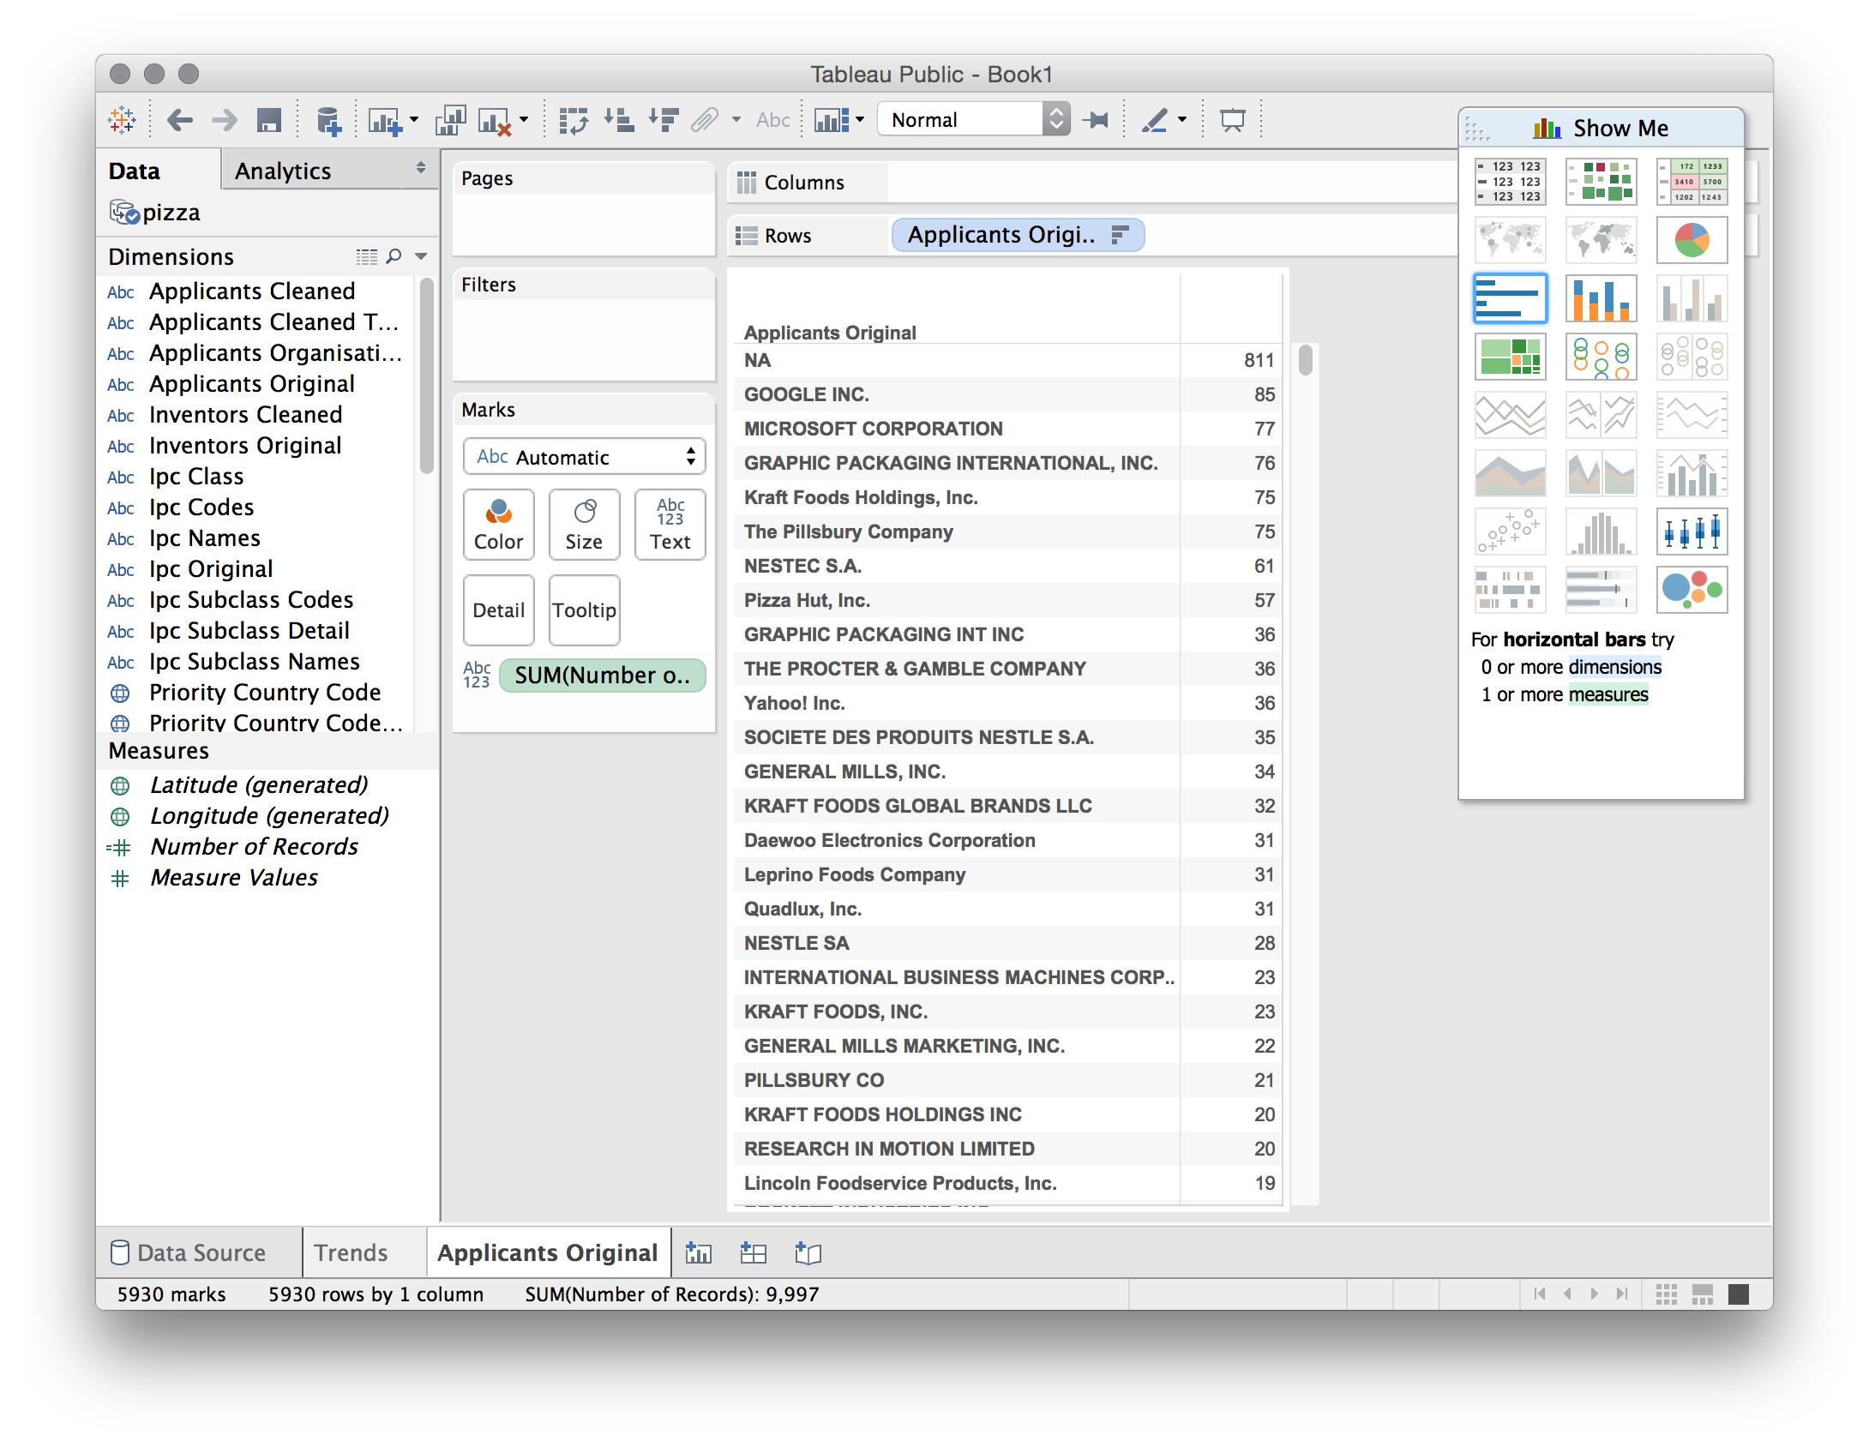Image resolution: width=1869 pixels, height=1447 pixels.
Task: Open presentation mode icon
Action: point(1233,120)
